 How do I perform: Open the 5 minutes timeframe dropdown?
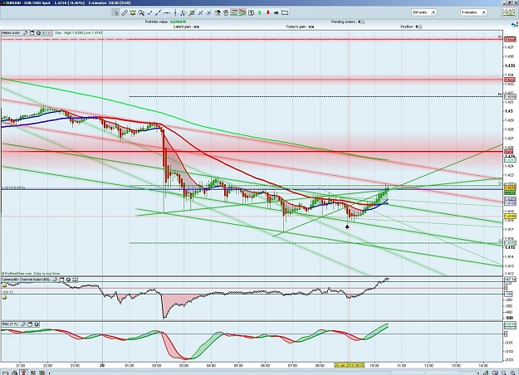474,12
